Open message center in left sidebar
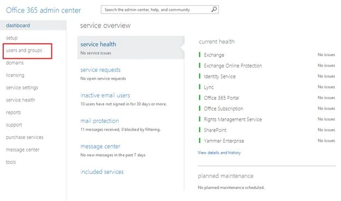This screenshot has width=341, height=201. point(22,150)
